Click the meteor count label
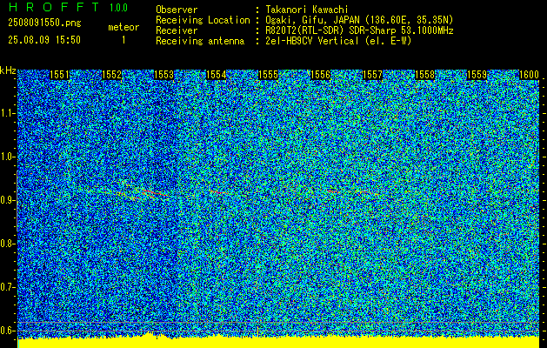 [123, 27]
